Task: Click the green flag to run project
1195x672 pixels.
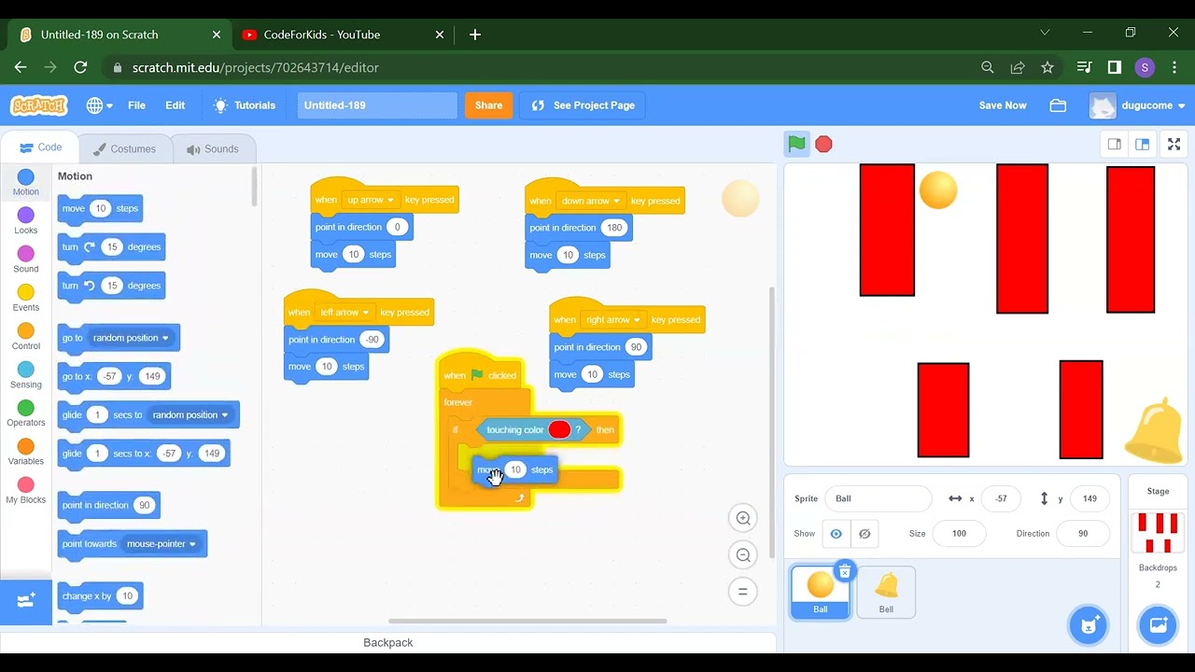Action: coord(796,144)
